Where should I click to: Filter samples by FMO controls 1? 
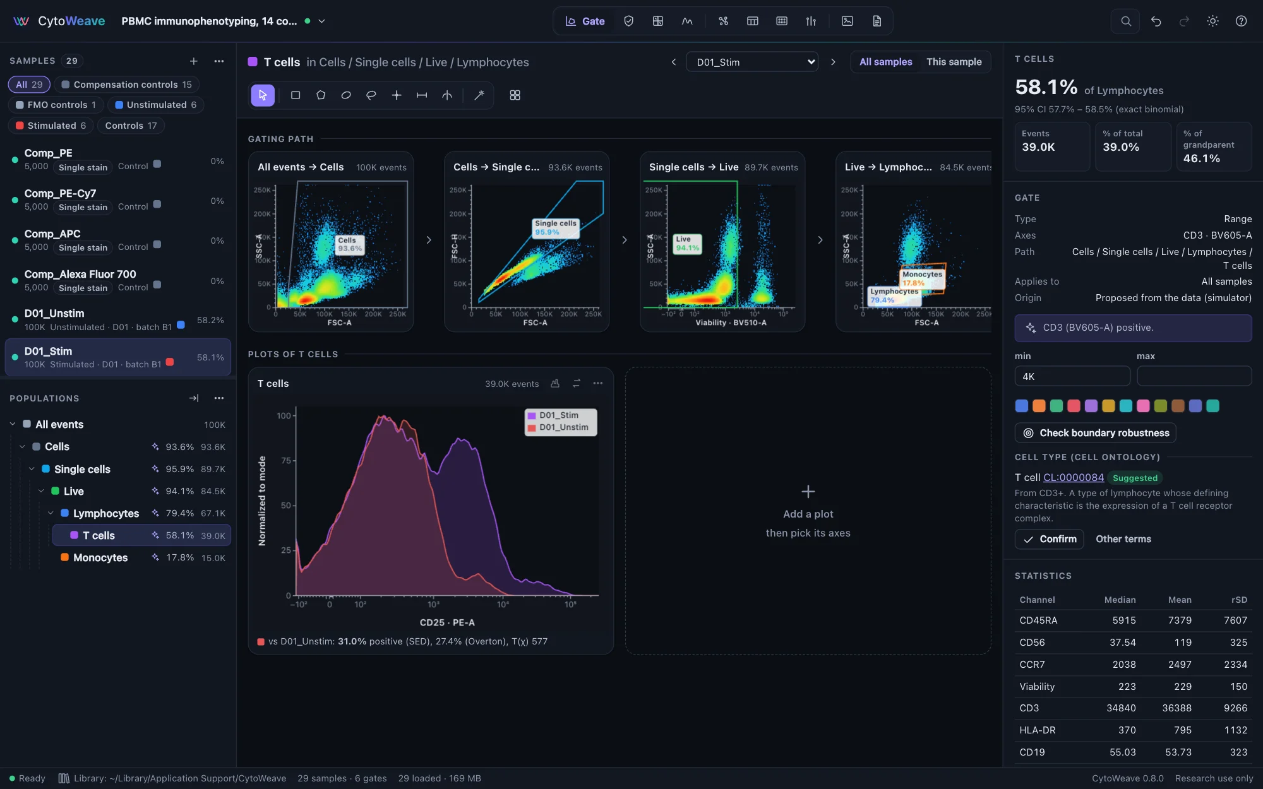pyautogui.click(x=56, y=105)
